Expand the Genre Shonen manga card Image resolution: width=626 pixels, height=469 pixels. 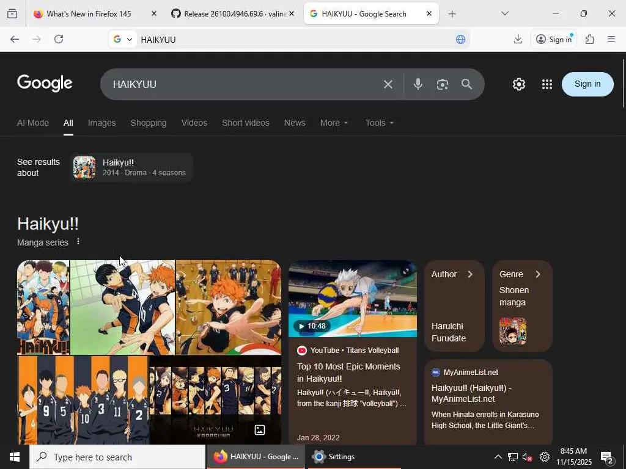click(x=522, y=306)
